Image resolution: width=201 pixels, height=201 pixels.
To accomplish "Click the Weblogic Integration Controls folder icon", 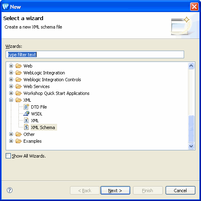I will pyautogui.click(x=18, y=80).
